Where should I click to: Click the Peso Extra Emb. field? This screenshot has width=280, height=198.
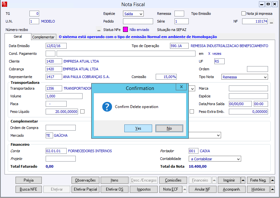click(x=248, y=112)
